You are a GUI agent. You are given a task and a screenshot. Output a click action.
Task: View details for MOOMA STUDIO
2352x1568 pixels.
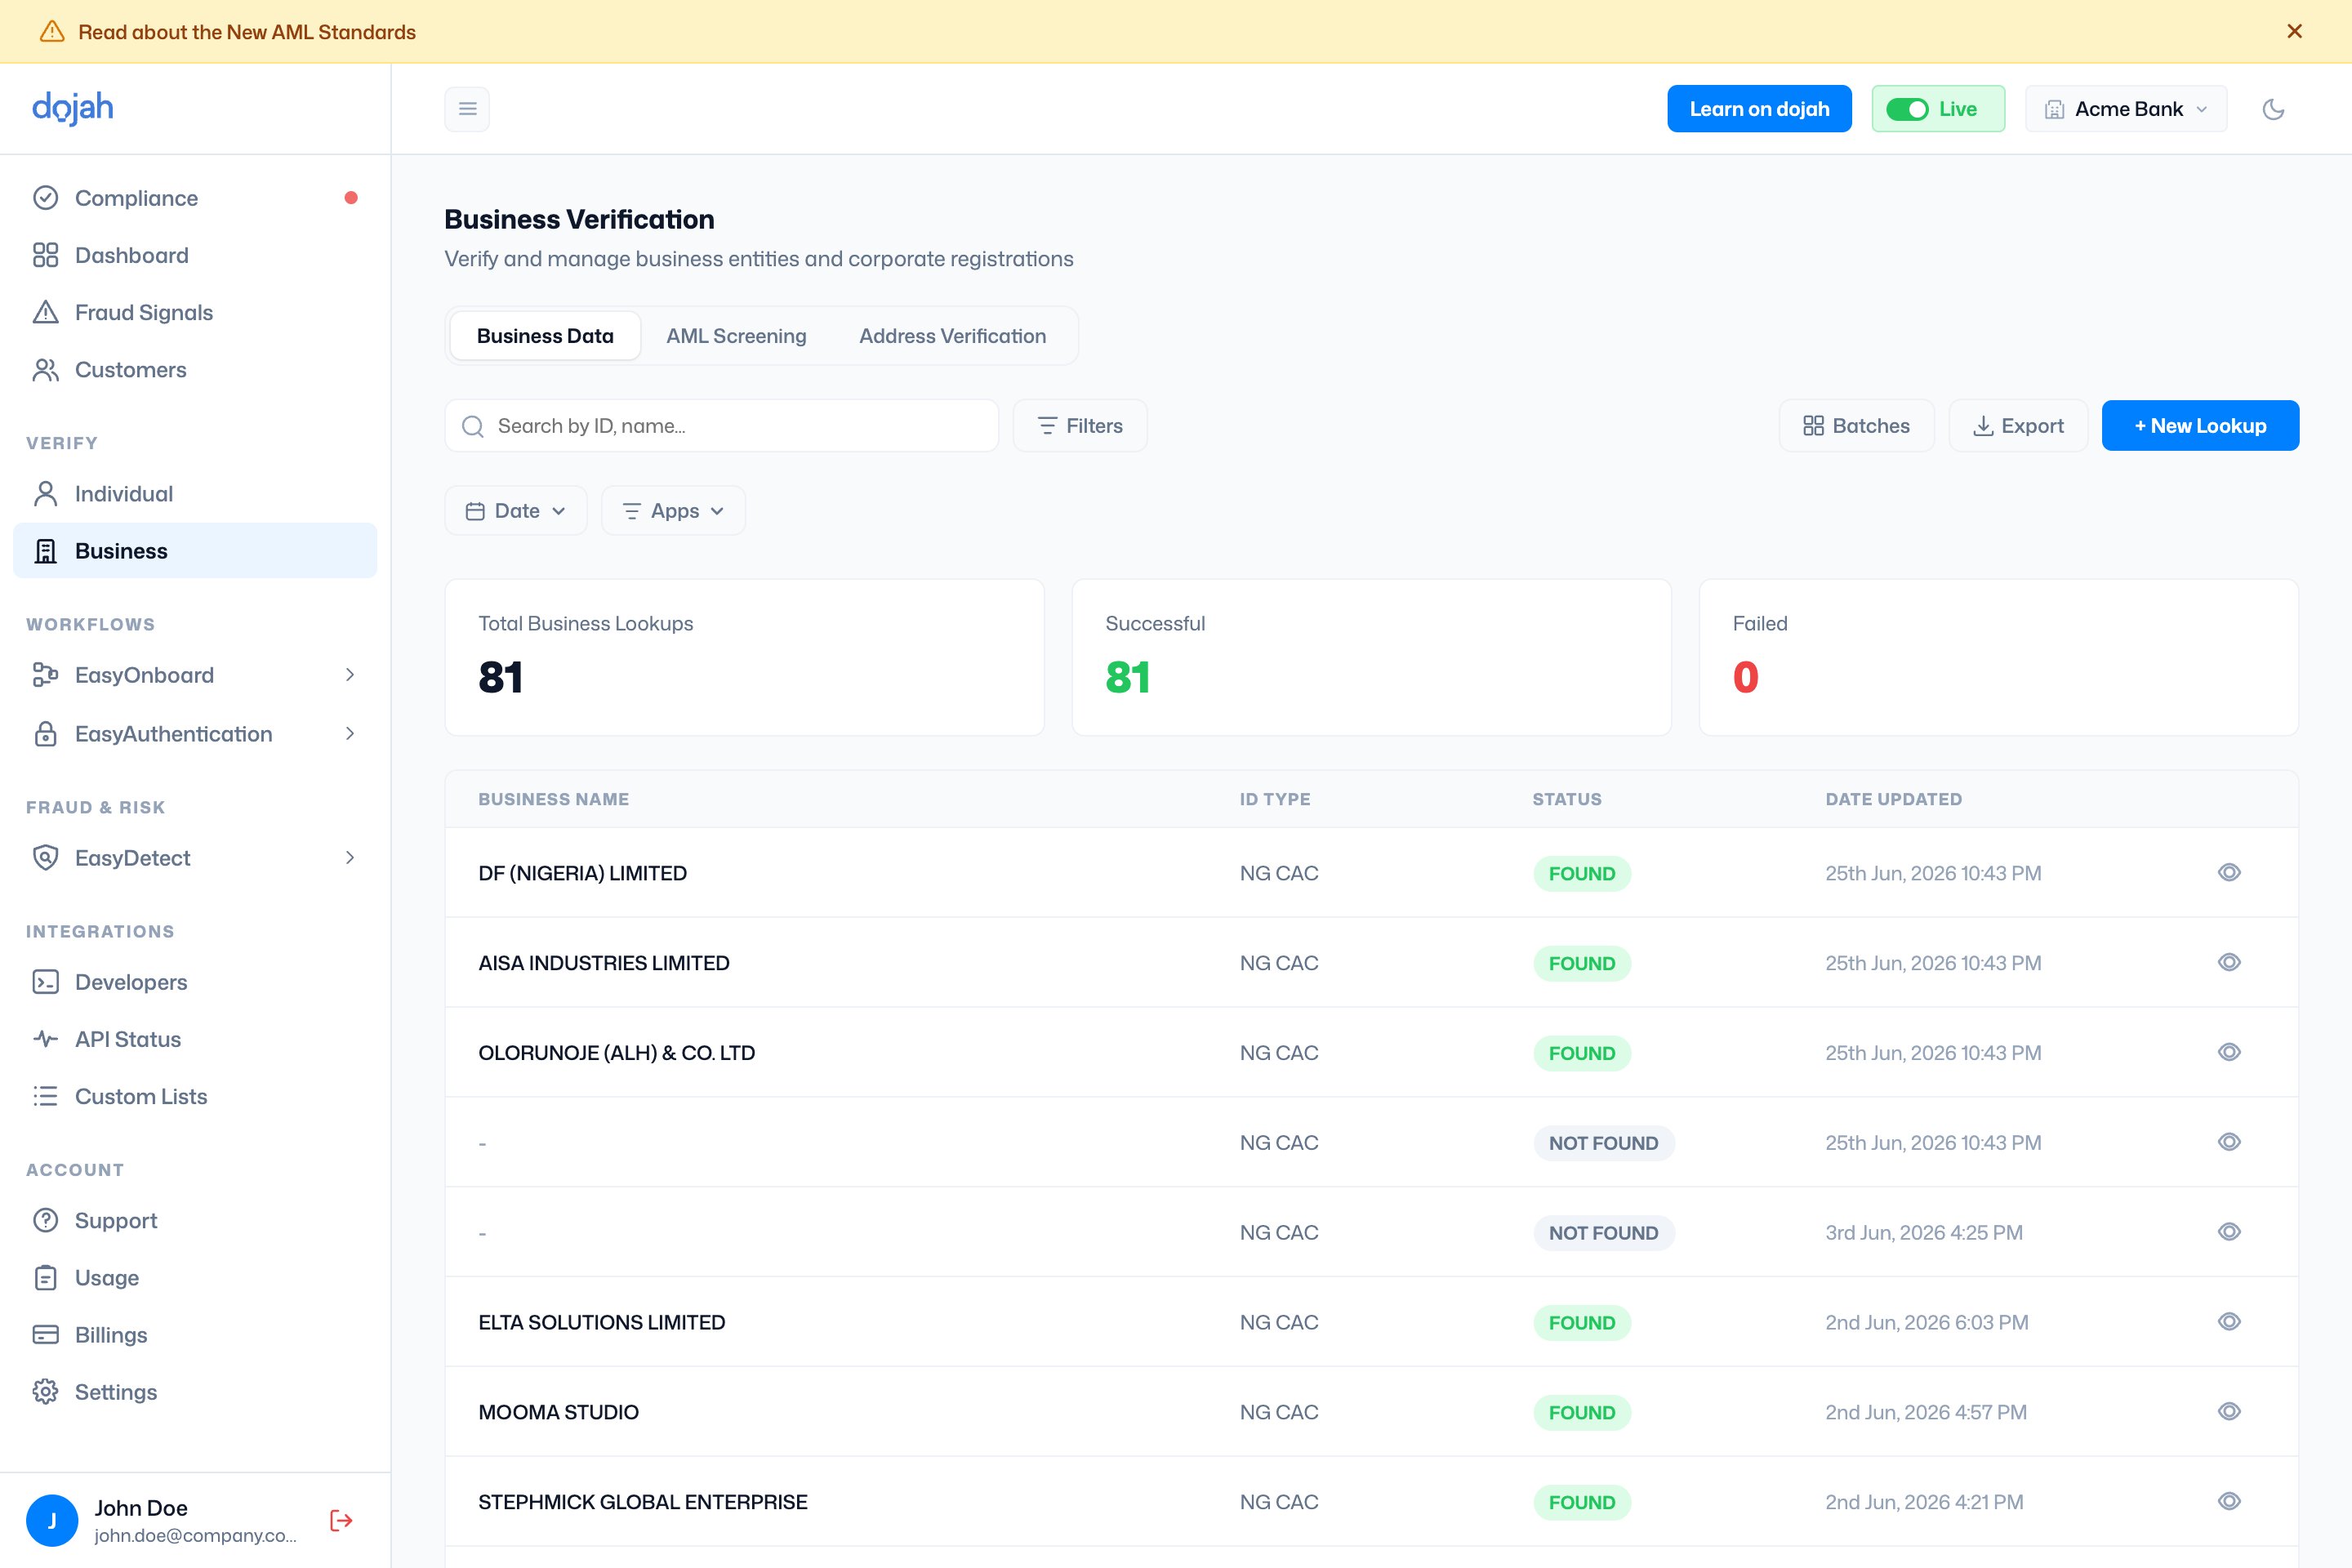pos(2229,1412)
